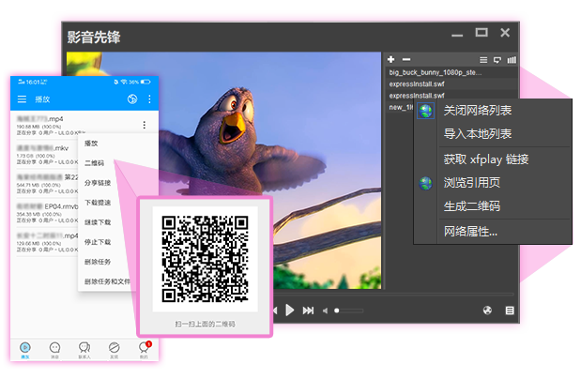Open the mobile app hamburger menu
The height and width of the screenshot is (379, 581).
(23, 99)
